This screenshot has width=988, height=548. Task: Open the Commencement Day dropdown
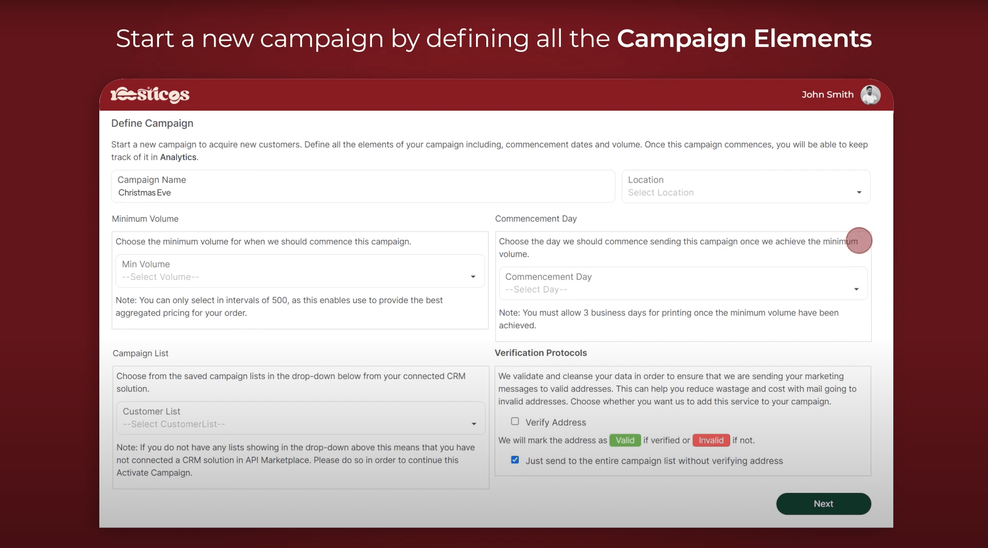coord(682,284)
